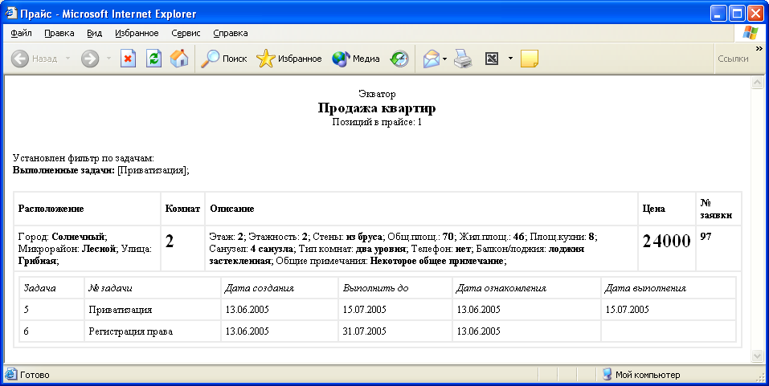Open Forward button history dropdown arrow
The image size is (769, 386).
(x=108, y=59)
